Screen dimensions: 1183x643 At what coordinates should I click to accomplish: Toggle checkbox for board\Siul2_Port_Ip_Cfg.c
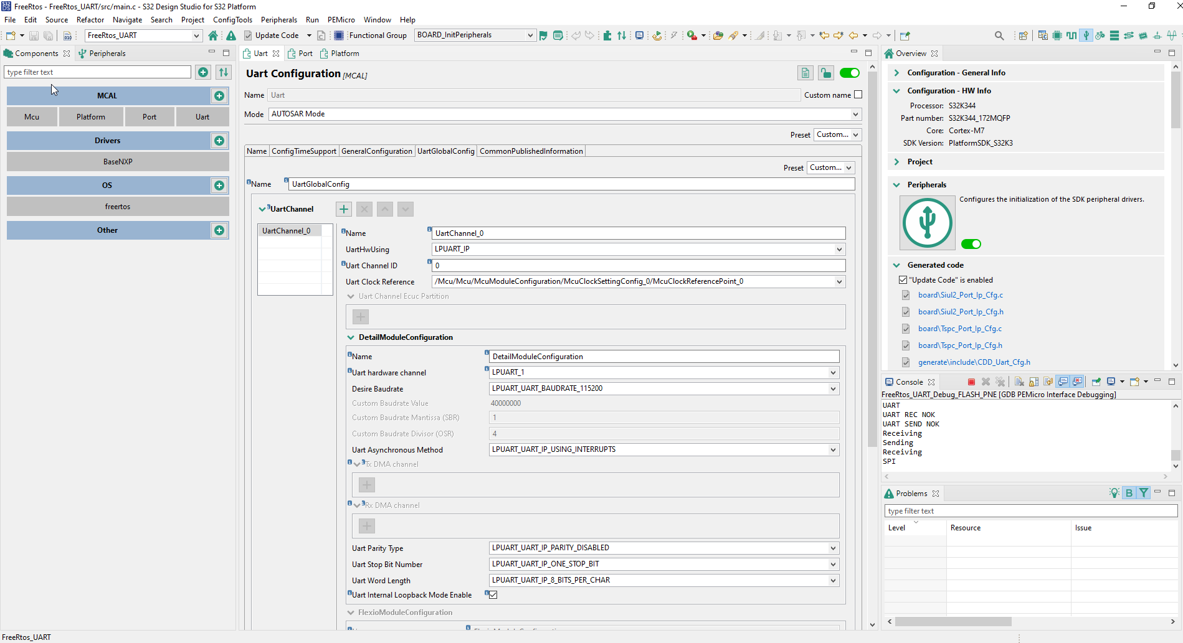(906, 295)
